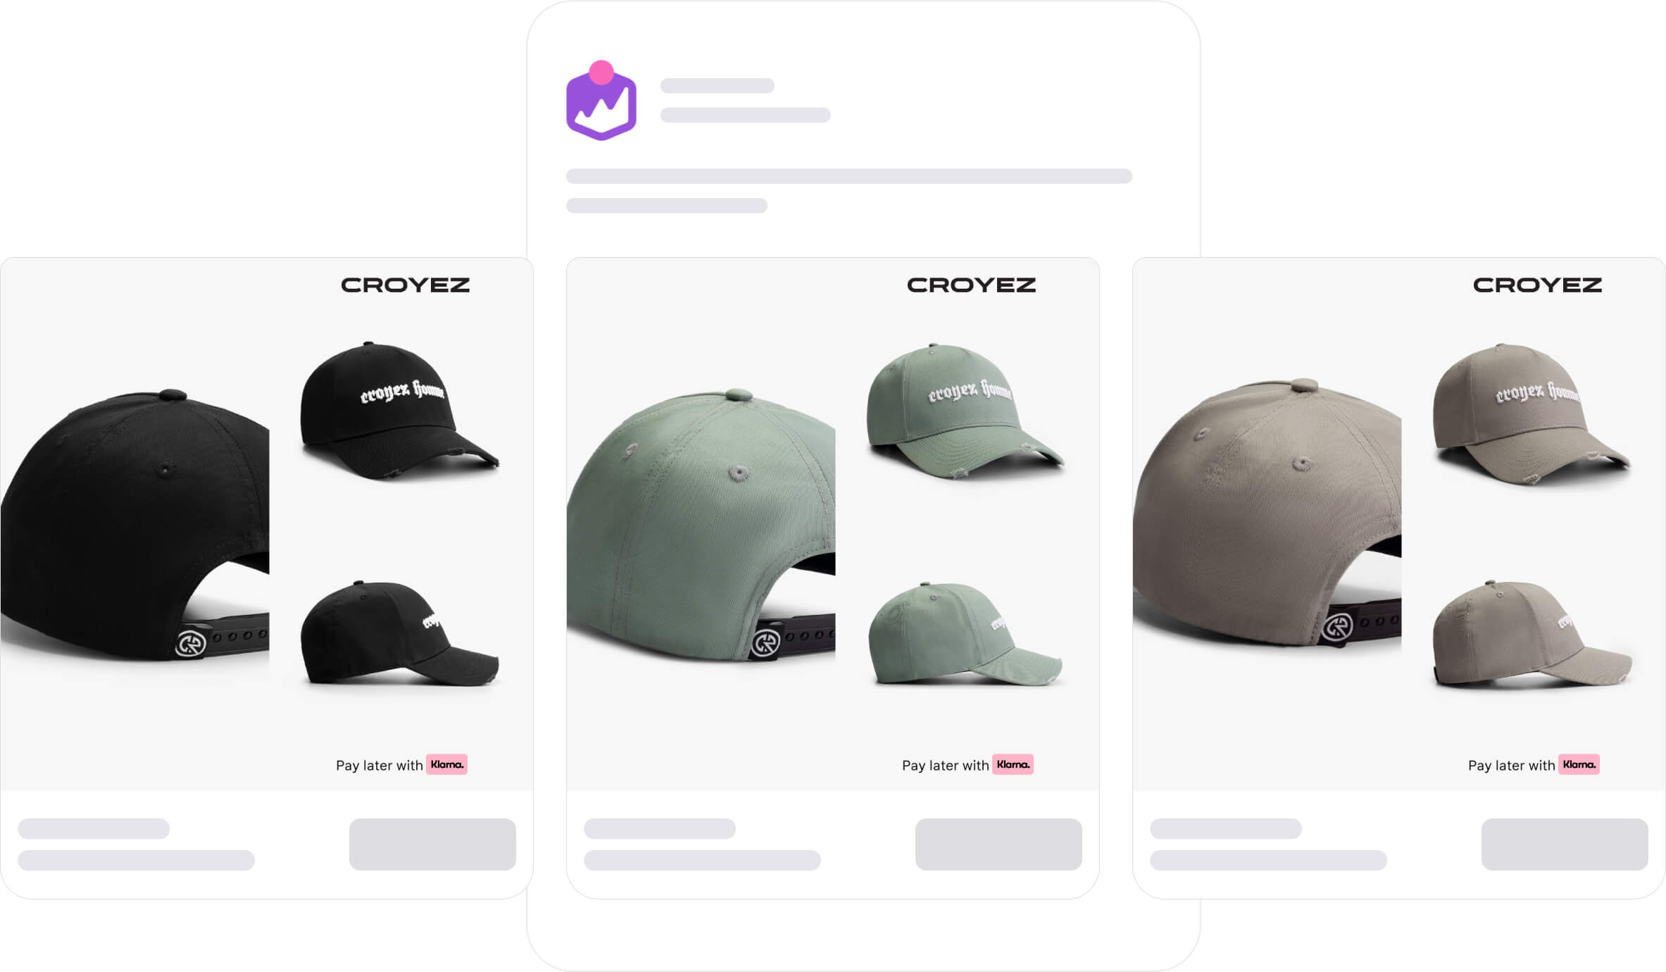Select the taupe cap side-view thumbnail

pyautogui.click(x=1532, y=634)
